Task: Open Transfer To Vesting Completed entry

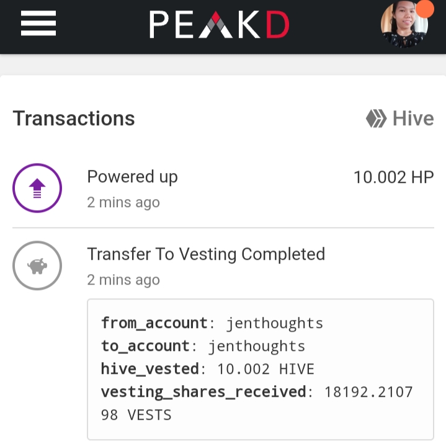Action: point(206,254)
